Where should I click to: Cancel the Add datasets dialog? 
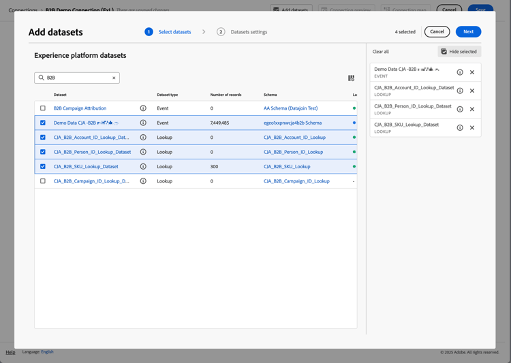click(437, 32)
